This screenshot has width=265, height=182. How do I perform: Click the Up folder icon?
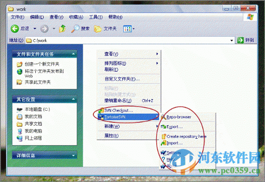click(62, 28)
